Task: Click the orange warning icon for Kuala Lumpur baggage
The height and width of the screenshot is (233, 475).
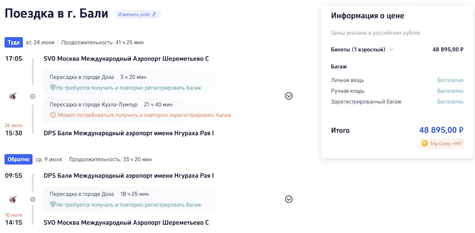Action: click(x=53, y=115)
